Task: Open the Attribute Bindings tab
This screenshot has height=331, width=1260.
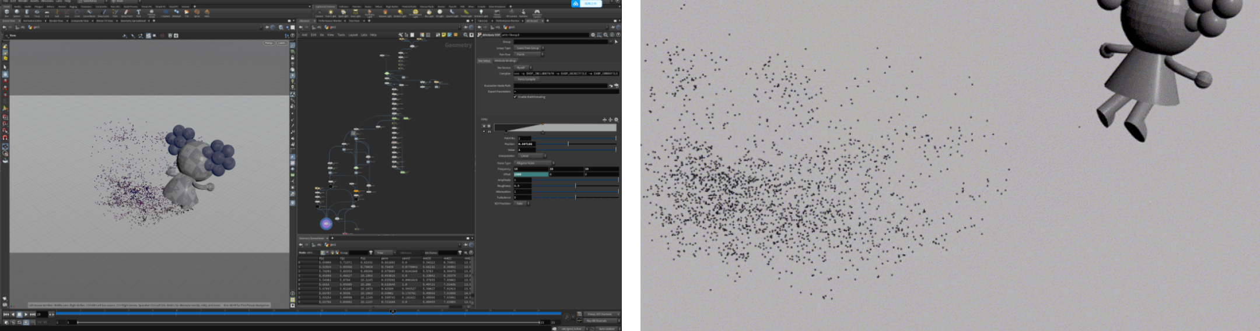Action: [506, 61]
